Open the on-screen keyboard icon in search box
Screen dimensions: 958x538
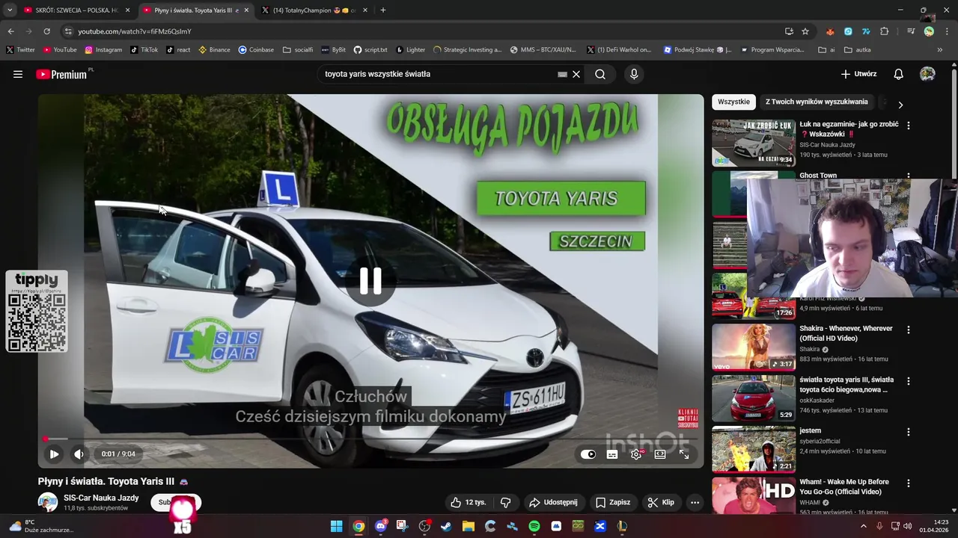click(562, 74)
